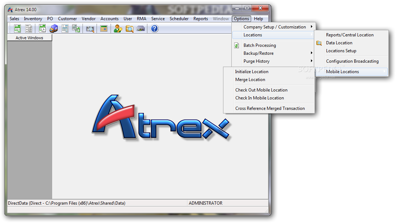The width and height of the screenshot is (396, 223).
Task: Open the Service menu
Action: (x=158, y=19)
